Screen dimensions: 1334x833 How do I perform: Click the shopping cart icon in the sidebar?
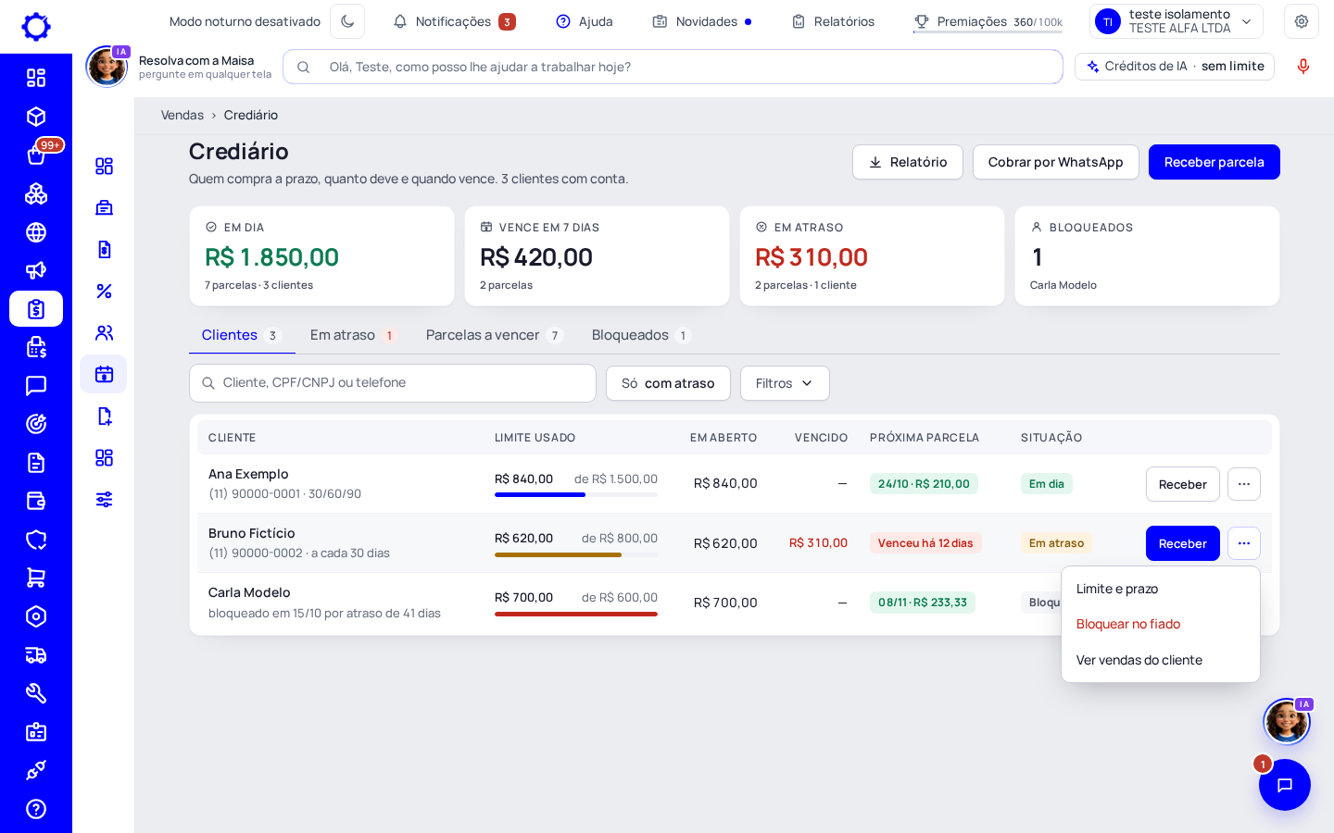pos(36,578)
